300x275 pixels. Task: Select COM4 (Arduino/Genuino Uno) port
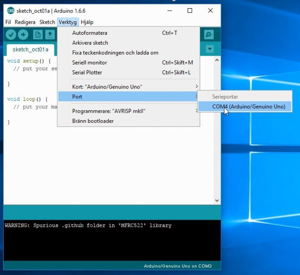[245, 106]
